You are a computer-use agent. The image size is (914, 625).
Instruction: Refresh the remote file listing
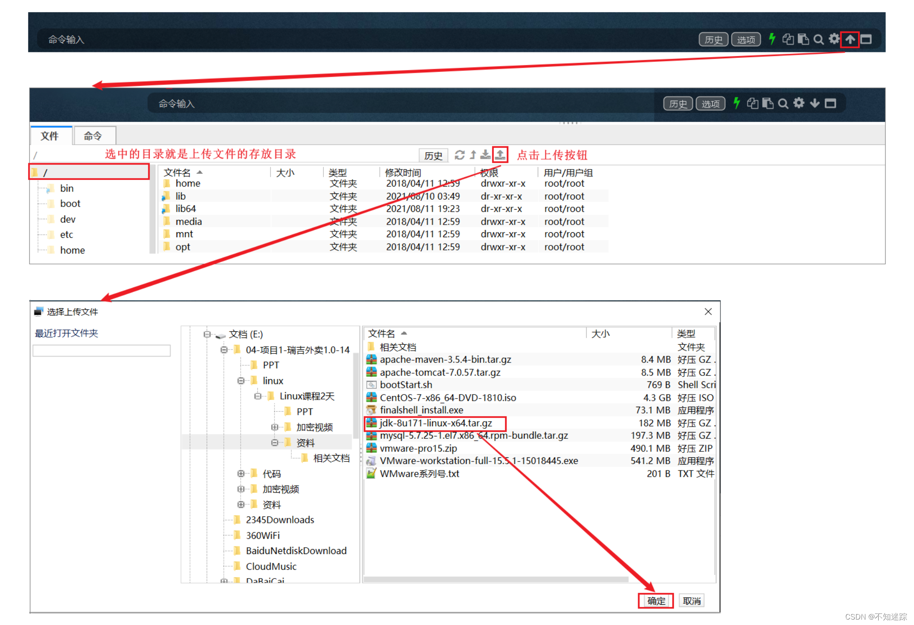[x=460, y=155]
